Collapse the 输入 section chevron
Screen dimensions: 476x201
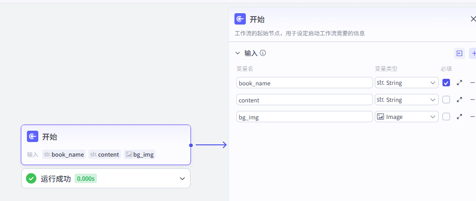[x=238, y=53]
